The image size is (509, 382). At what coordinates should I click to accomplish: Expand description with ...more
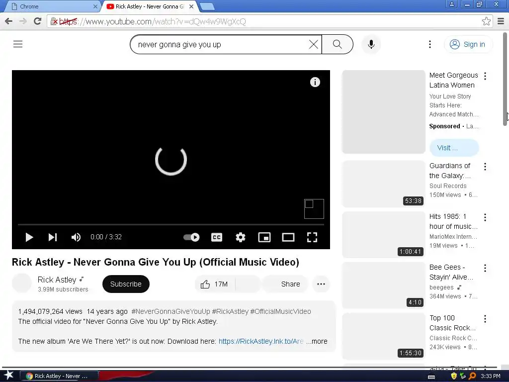pyautogui.click(x=317, y=341)
